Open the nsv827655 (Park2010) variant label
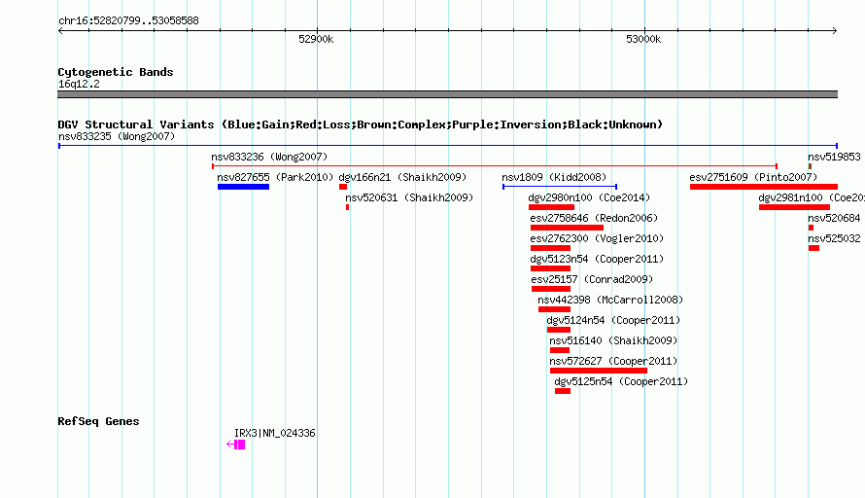The image size is (865, 498). 275,177
